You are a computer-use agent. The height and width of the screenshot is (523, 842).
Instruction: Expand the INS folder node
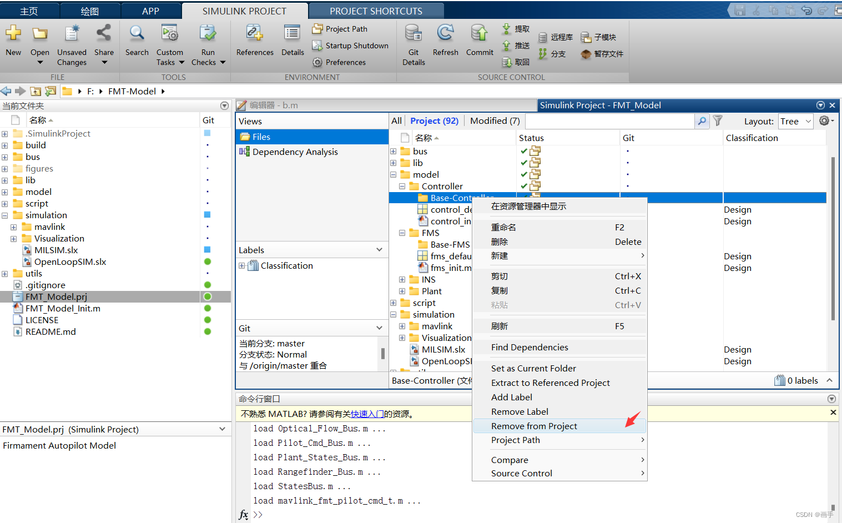(402, 280)
